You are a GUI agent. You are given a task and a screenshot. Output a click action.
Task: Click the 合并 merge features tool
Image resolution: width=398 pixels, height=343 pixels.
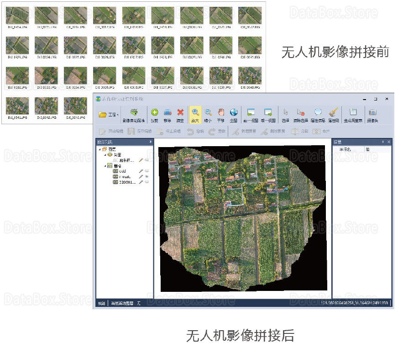[x=321, y=131]
